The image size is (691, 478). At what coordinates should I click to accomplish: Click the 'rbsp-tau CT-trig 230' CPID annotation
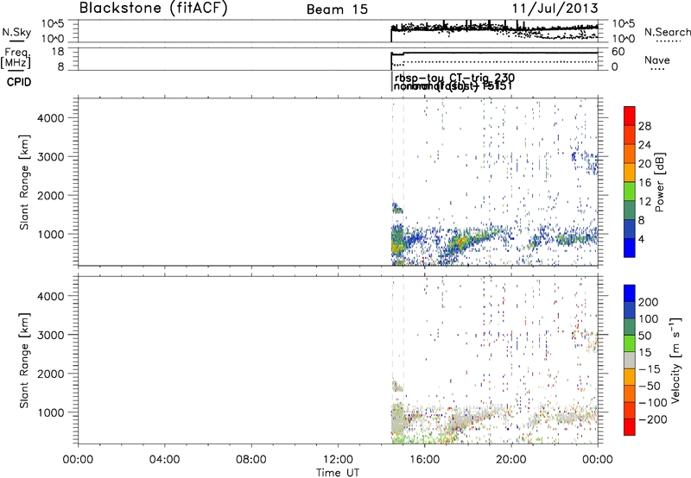coord(454,79)
